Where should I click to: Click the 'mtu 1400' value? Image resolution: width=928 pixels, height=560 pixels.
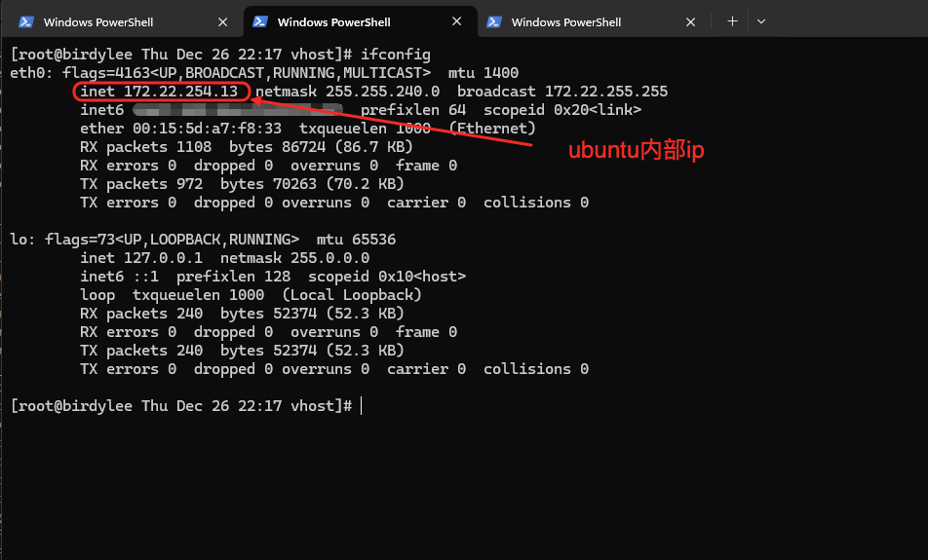(x=483, y=73)
